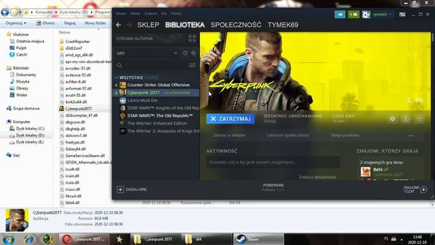The height and width of the screenshot is (245, 435).
Task: Select The Witcher: Enhanced Edition
Action: click(x=157, y=123)
